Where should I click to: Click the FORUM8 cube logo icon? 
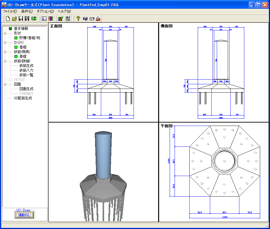[85, 19]
